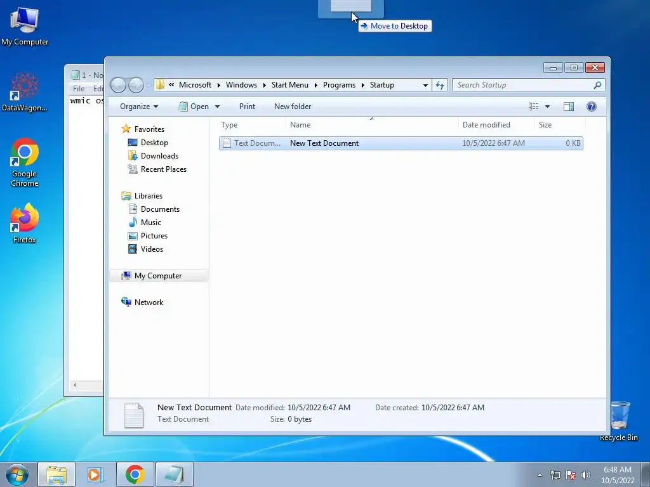The height and width of the screenshot is (487, 650).
Task: Open the DataWagon desktop shortcut
Action: pos(24,92)
